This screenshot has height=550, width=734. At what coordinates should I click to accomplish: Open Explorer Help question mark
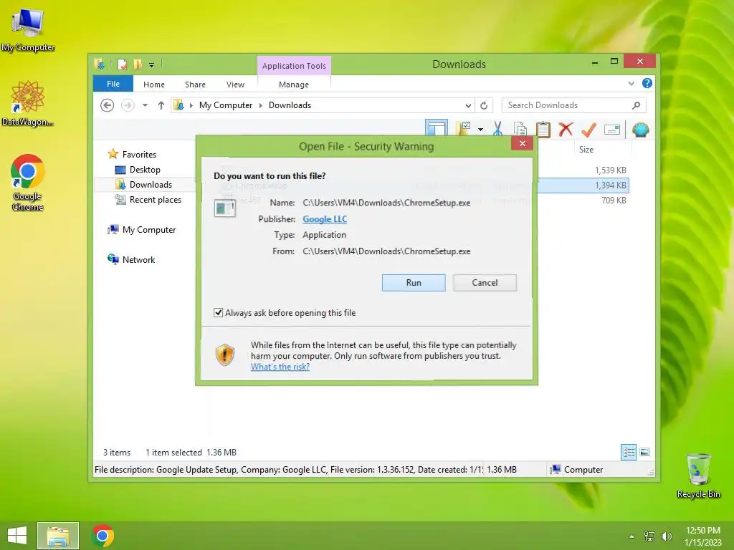pos(647,83)
